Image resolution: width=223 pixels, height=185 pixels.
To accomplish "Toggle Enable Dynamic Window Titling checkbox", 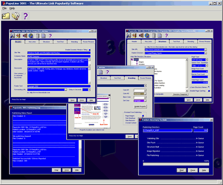I will tap(90, 50).
